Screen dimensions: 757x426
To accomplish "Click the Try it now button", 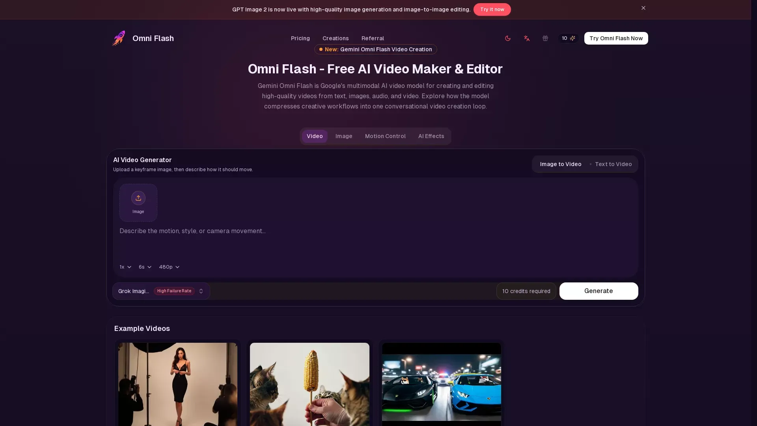I will pyautogui.click(x=492, y=9).
